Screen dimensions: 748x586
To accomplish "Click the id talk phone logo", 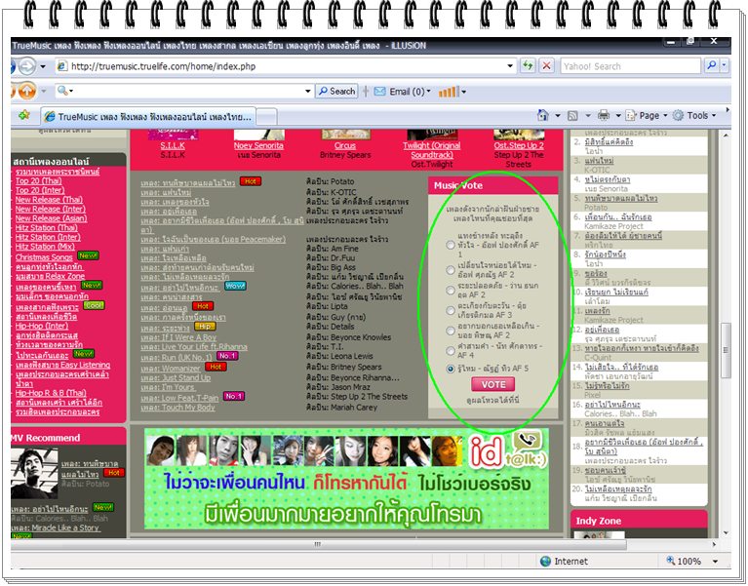I will [x=509, y=449].
